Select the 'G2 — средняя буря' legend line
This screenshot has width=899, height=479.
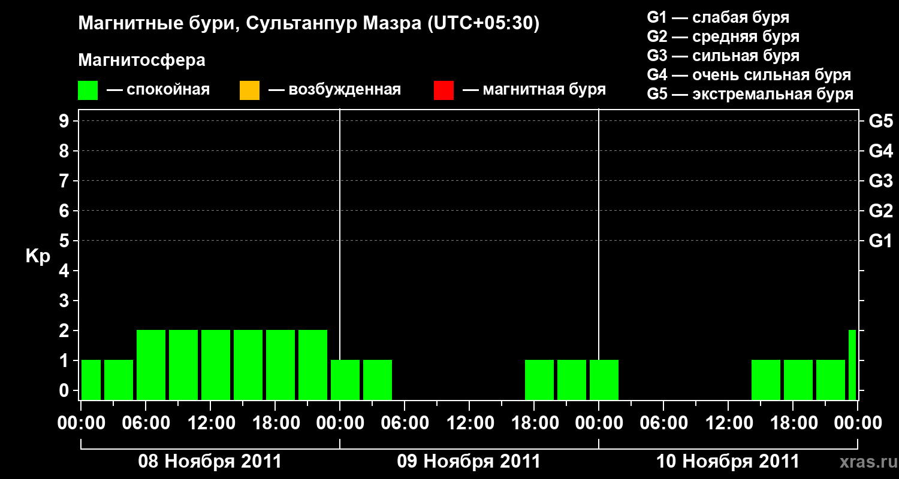pyautogui.click(x=723, y=37)
